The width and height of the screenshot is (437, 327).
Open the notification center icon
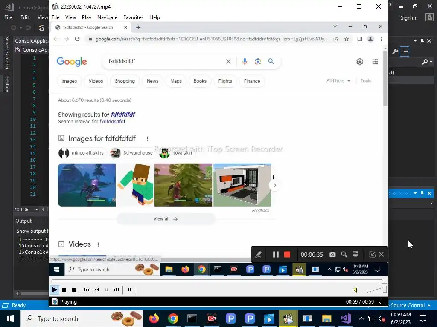pyautogui.click(x=423, y=318)
